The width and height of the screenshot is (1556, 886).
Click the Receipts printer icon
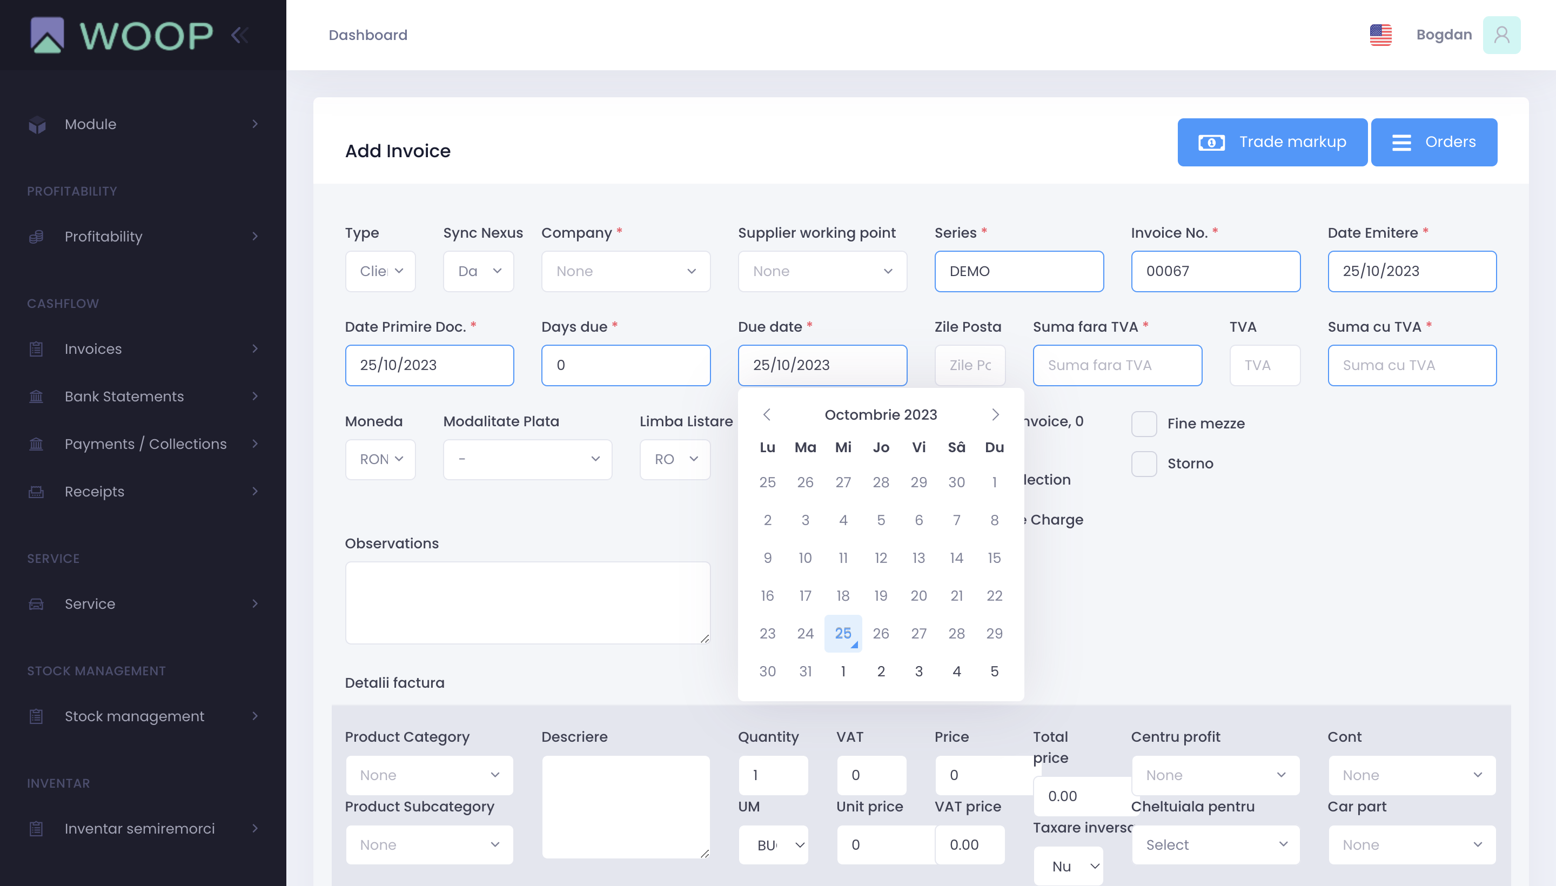(37, 491)
